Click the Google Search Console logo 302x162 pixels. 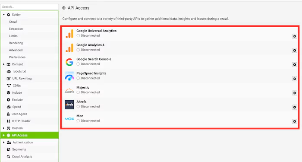pos(69,62)
